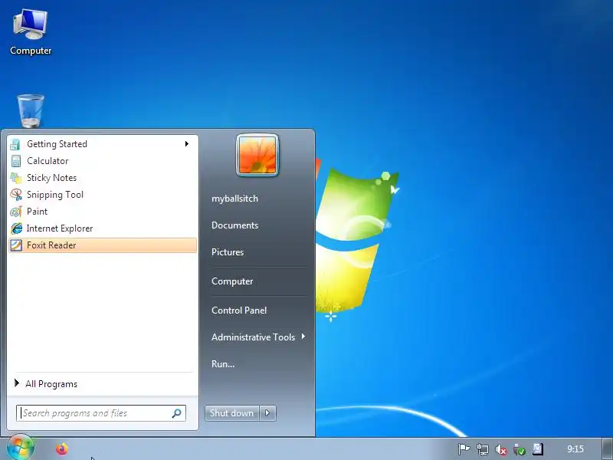The height and width of the screenshot is (460, 613).
Task: Open Control Panel
Action: (x=239, y=310)
